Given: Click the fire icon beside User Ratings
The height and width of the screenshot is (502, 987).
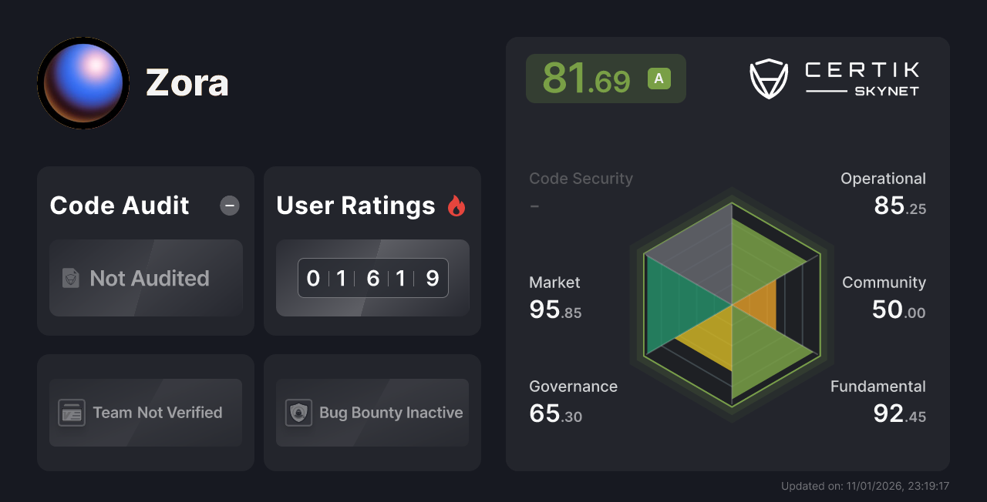Looking at the screenshot, I should 456,205.
